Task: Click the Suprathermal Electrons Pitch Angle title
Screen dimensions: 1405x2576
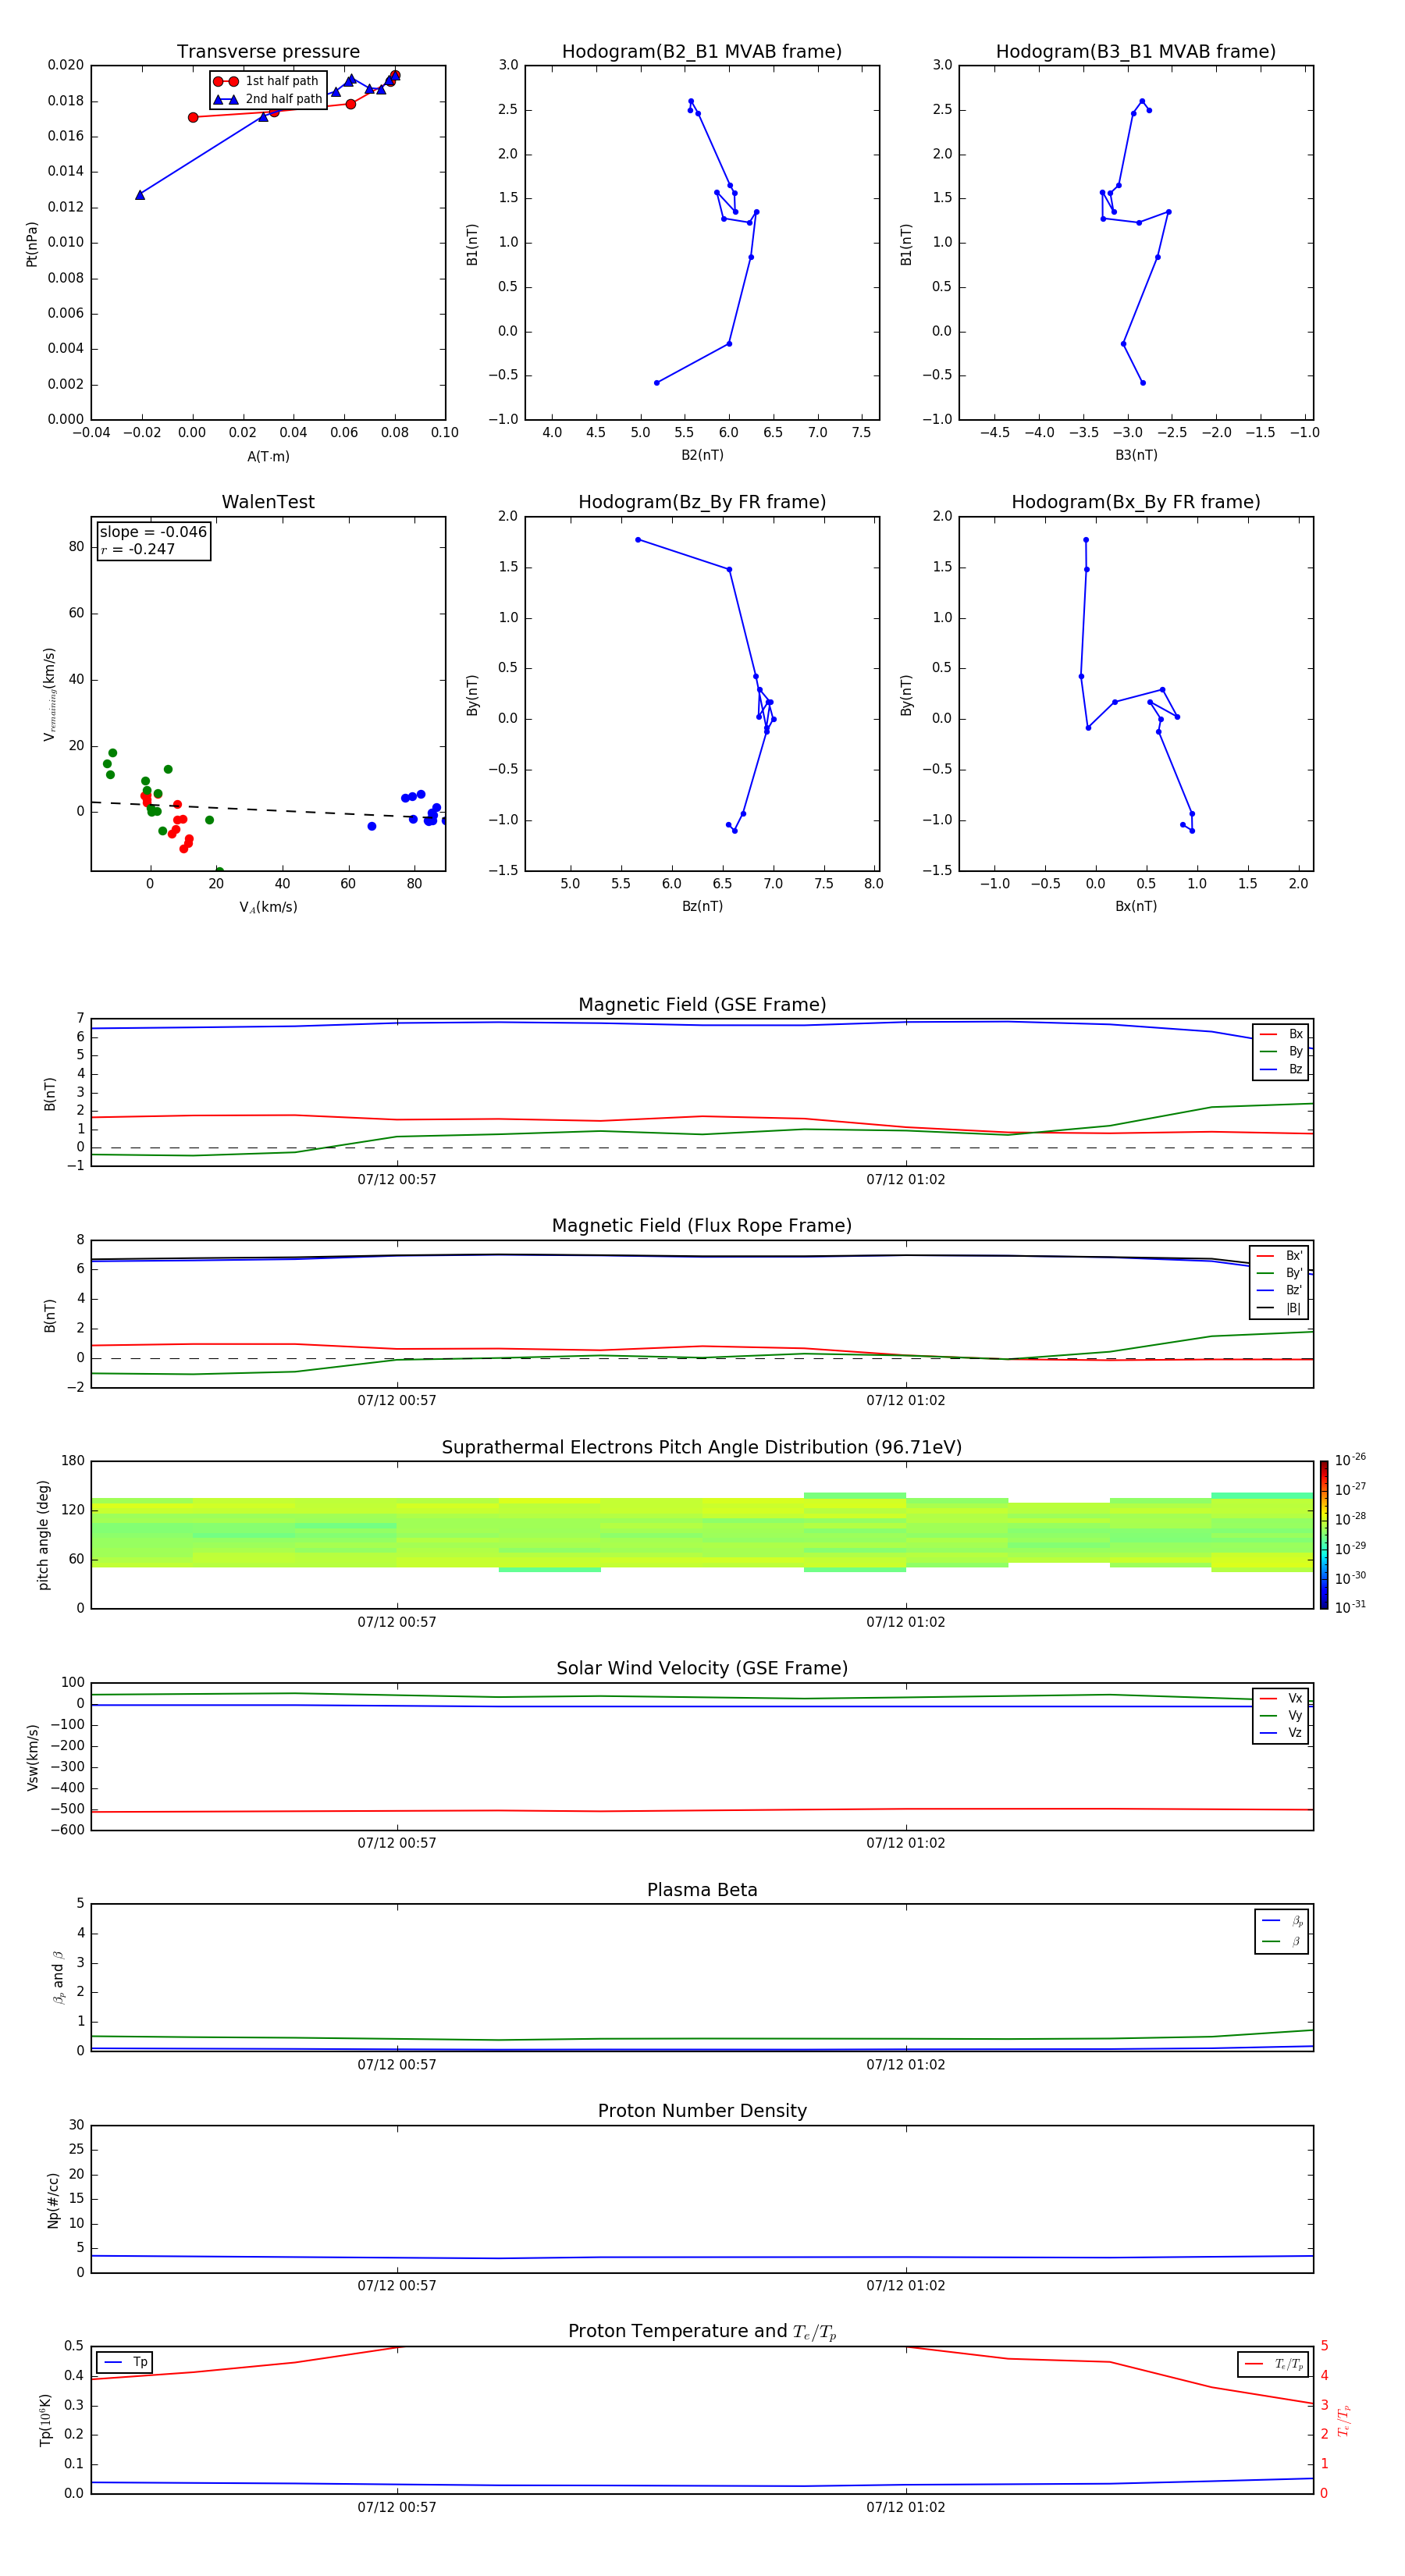Action: (x=702, y=1448)
